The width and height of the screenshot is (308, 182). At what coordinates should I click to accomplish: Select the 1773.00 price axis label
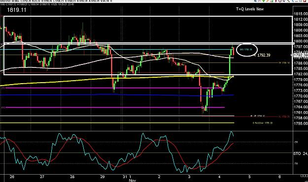point(301,91)
